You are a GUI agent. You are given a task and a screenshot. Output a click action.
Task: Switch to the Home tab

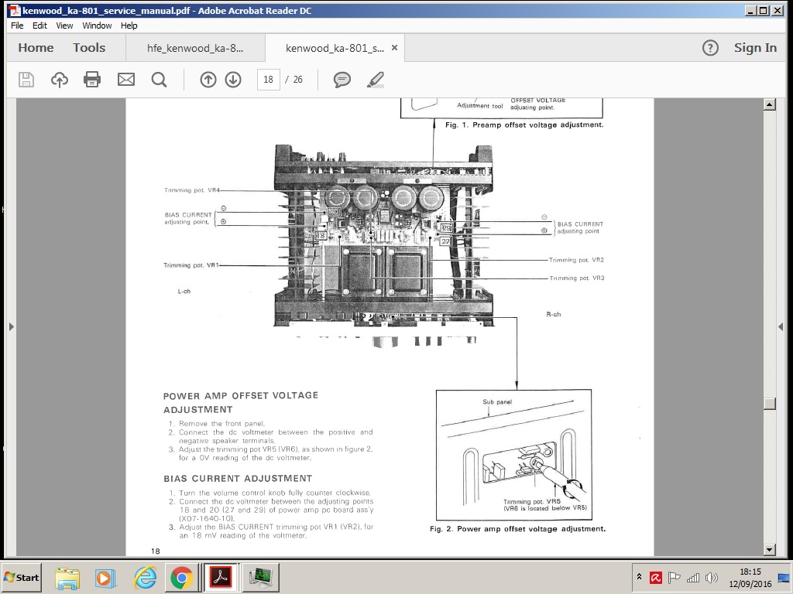tap(36, 47)
